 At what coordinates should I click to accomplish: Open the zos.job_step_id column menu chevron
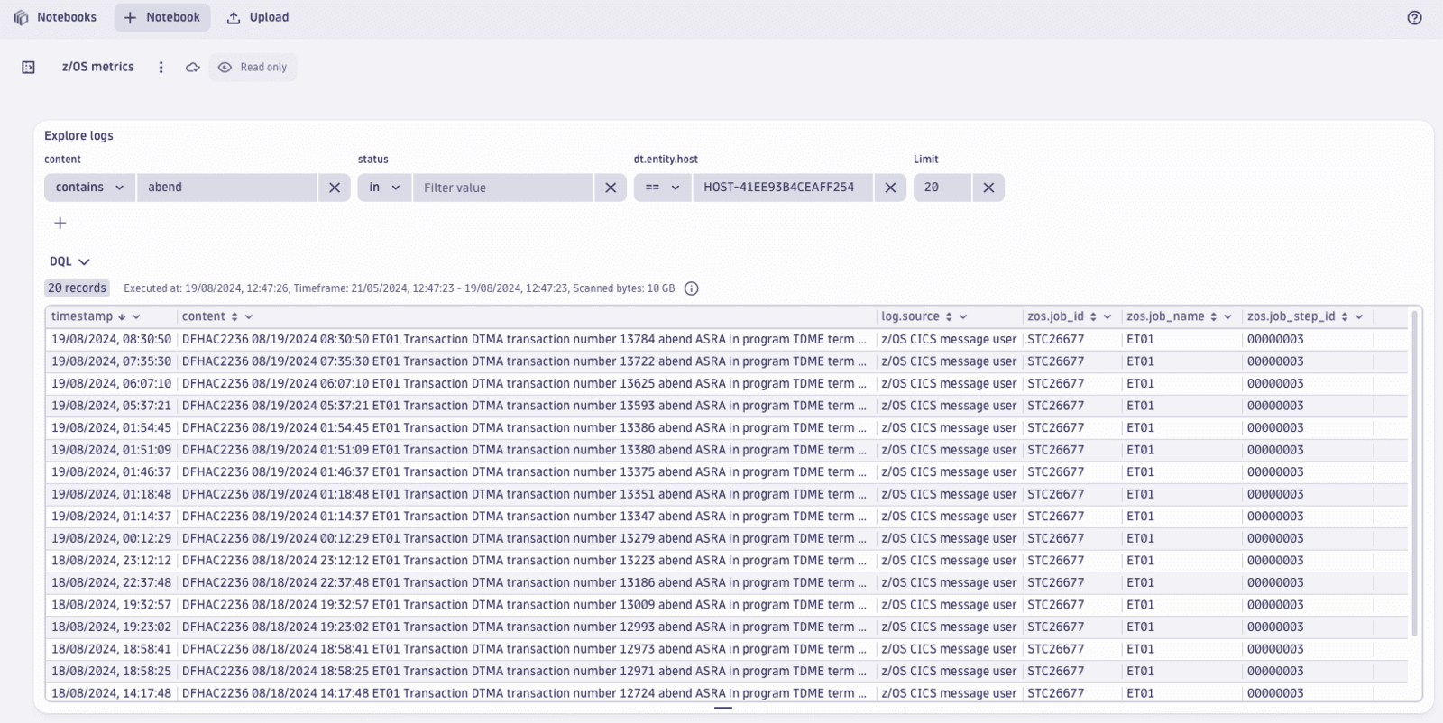pyautogui.click(x=1359, y=316)
